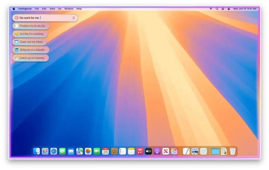Click the microphone icon in the prompt field
This screenshot has height=170, width=269.
coord(74,18)
